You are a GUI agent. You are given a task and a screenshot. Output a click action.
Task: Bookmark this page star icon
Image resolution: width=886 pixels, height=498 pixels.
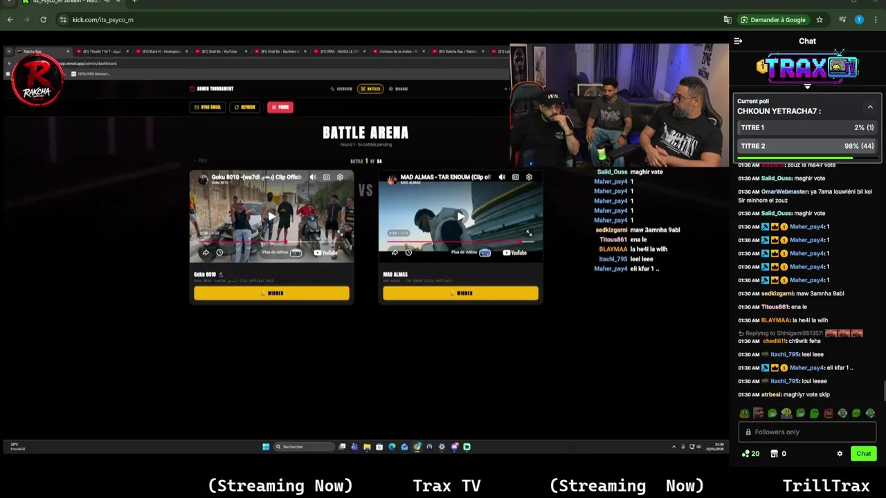coord(820,19)
